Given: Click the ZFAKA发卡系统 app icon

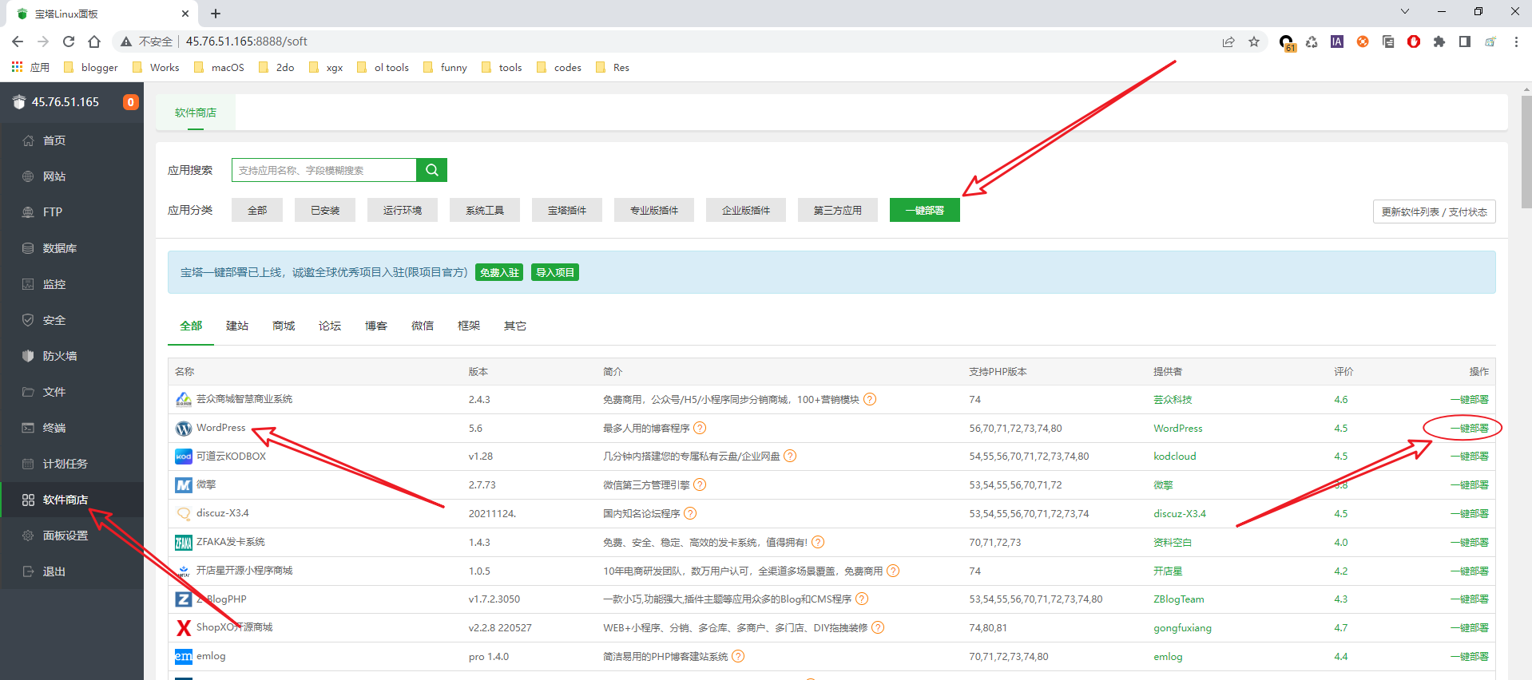Looking at the screenshot, I should [184, 543].
